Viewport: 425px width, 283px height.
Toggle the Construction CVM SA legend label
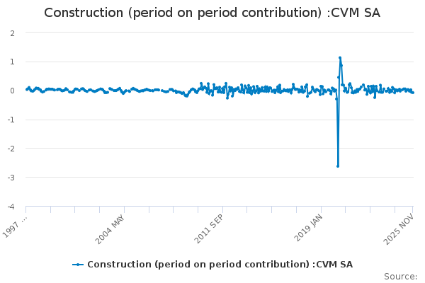point(220,265)
